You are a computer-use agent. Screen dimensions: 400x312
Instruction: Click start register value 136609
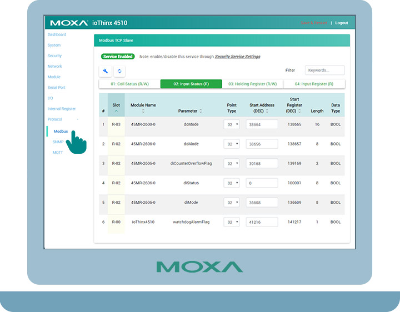294,203
